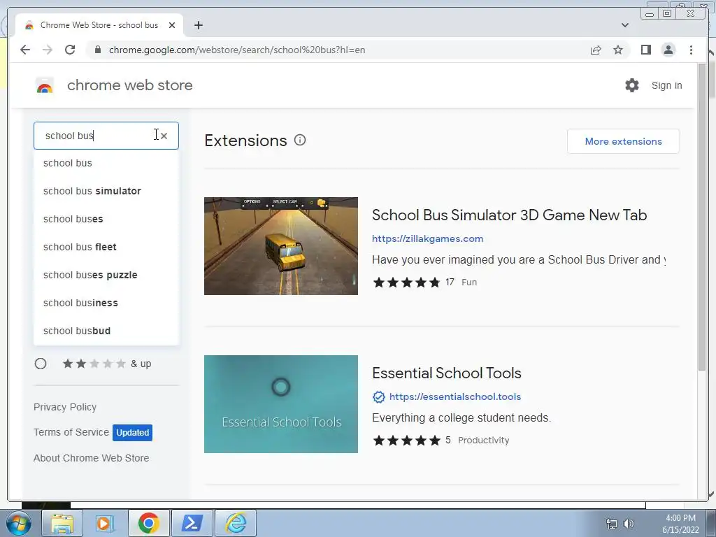This screenshot has width=716, height=537.
Task: Click the 'chrome web store' header title
Action: pyautogui.click(x=129, y=85)
